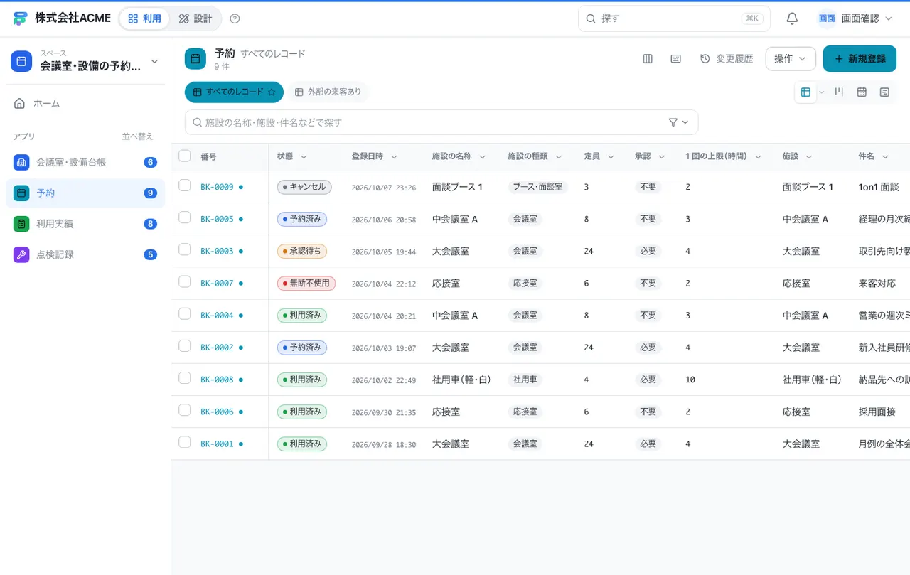Screen dimensions: 910x575
Task: Switch to the list detail view icon
Action: (884, 92)
